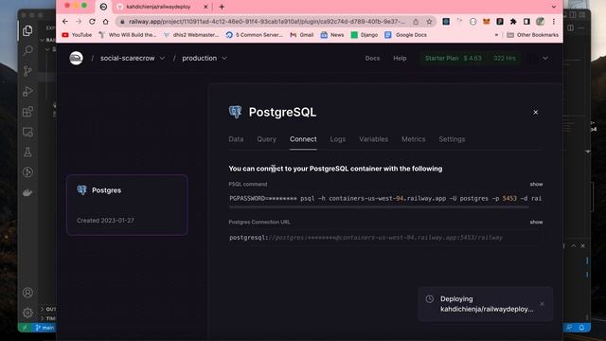
Task: Open VS Code Testing flask icon
Action: (27, 153)
